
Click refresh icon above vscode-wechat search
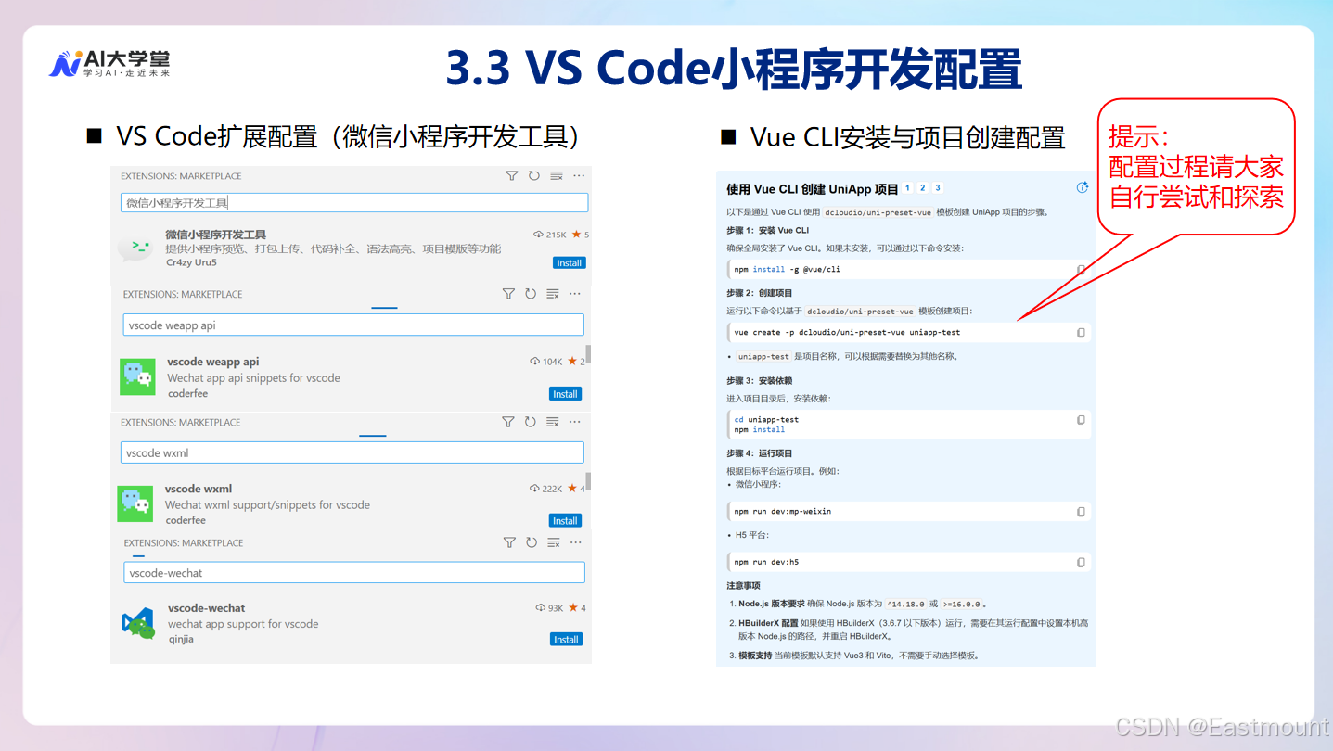pyautogui.click(x=532, y=542)
